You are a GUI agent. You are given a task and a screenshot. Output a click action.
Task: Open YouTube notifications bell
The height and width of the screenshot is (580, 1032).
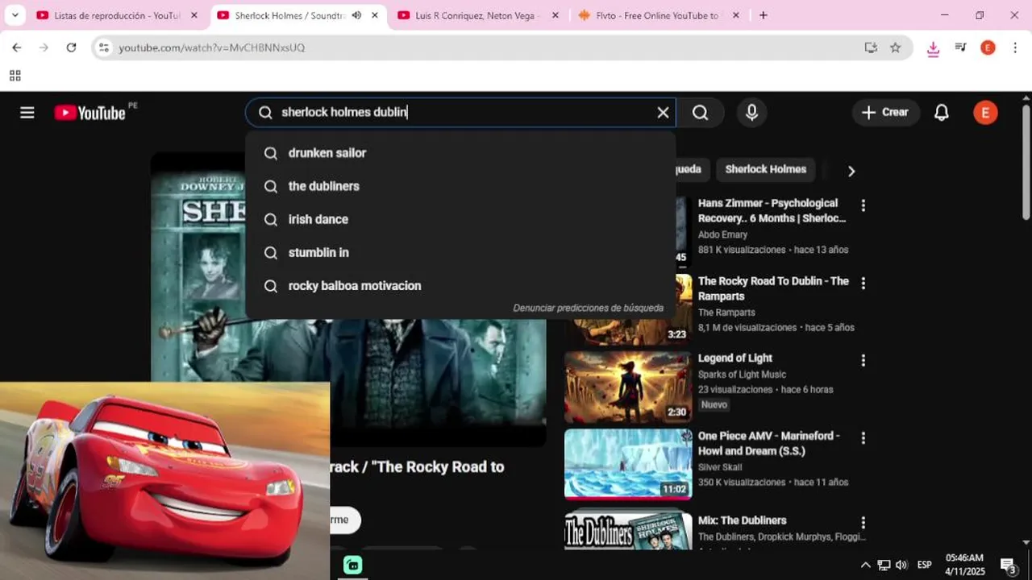(x=941, y=113)
